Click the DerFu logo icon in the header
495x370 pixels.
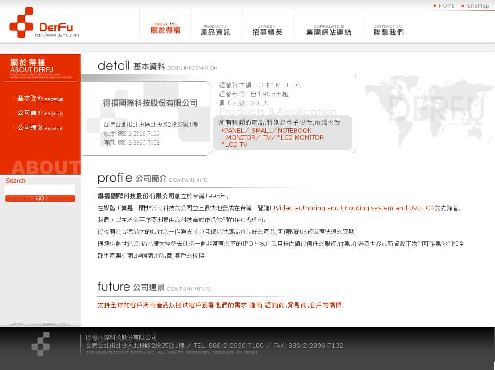tap(21, 23)
